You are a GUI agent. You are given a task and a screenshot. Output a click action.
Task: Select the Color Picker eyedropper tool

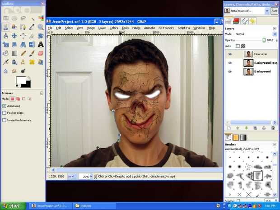point(32,27)
